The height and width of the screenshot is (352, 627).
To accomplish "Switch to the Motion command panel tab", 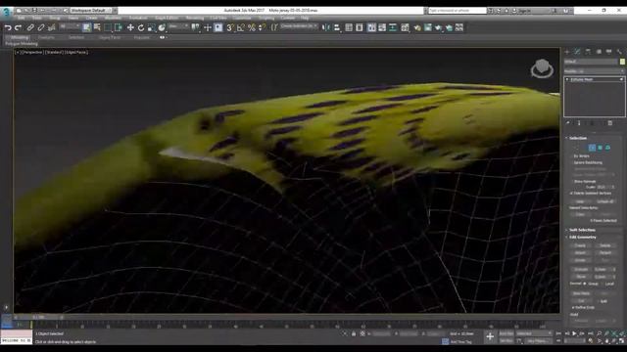I will point(599,52).
